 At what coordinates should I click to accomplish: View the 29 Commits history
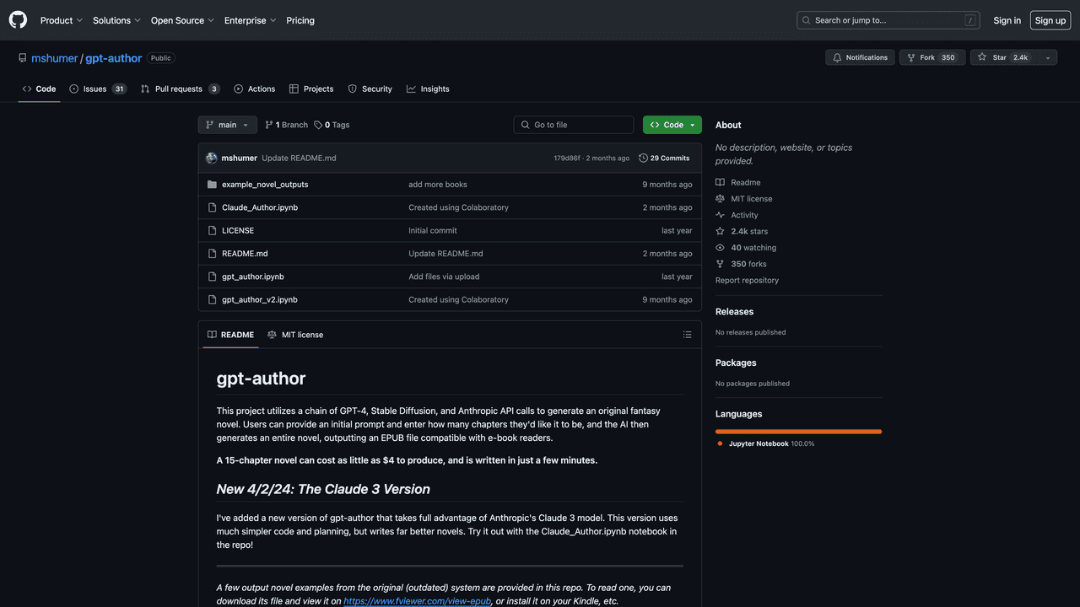point(664,158)
